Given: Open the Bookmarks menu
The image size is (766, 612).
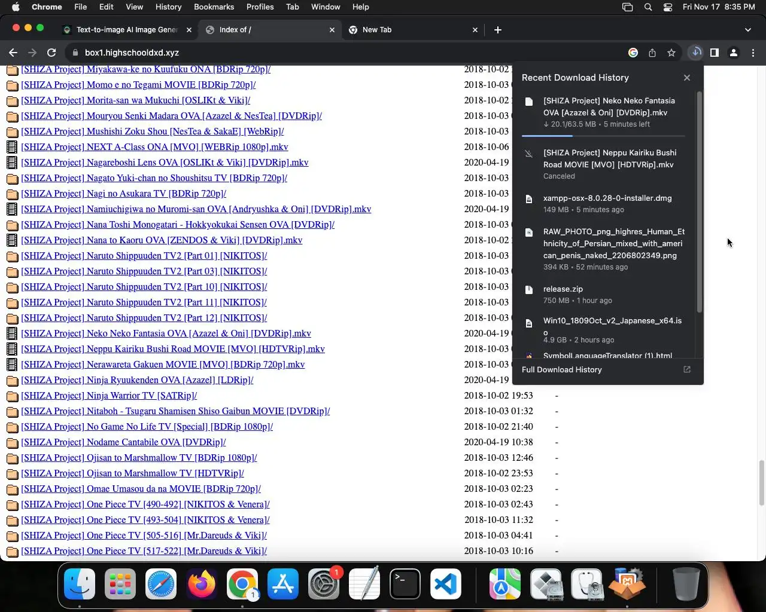Looking at the screenshot, I should tap(214, 7).
